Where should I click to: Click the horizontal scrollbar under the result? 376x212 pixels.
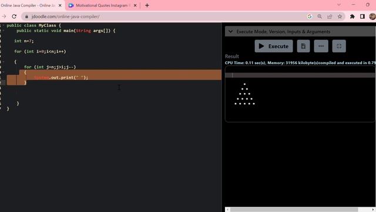[294, 210]
